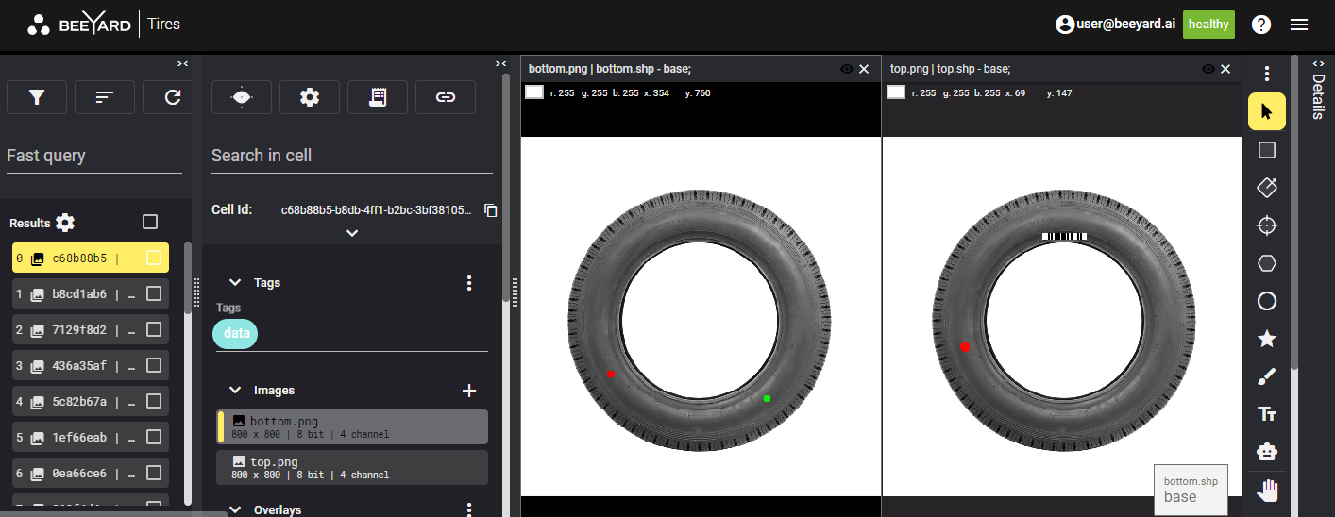Open the toolbar three-dot menu at top
This screenshot has height=517, width=1335.
pyautogui.click(x=1267, y=74)
